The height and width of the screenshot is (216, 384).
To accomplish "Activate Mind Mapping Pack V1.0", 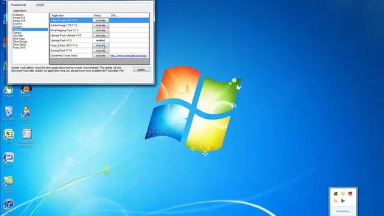I will pos(101,31).
